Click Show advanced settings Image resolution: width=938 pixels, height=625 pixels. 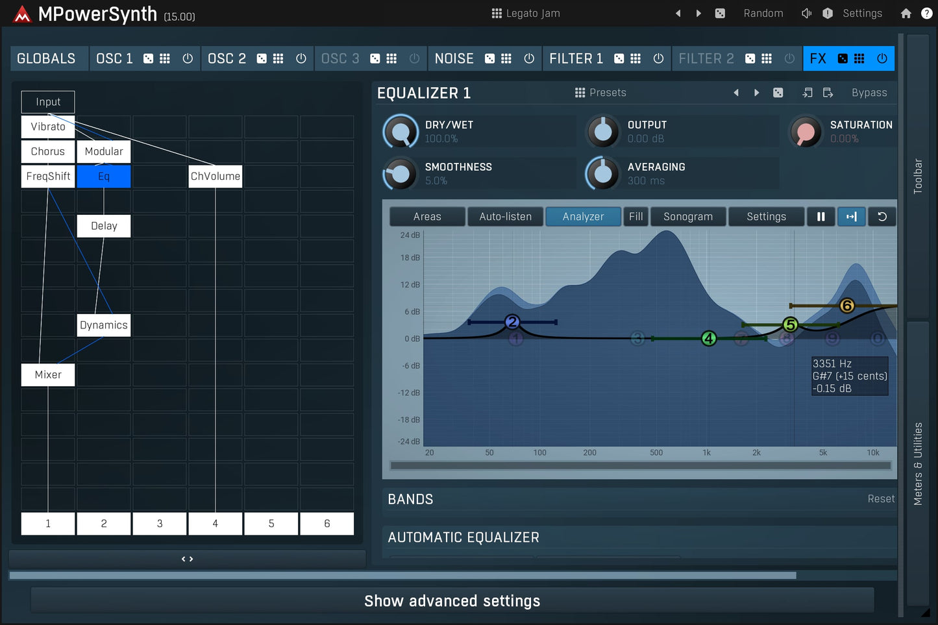[452, 600]
